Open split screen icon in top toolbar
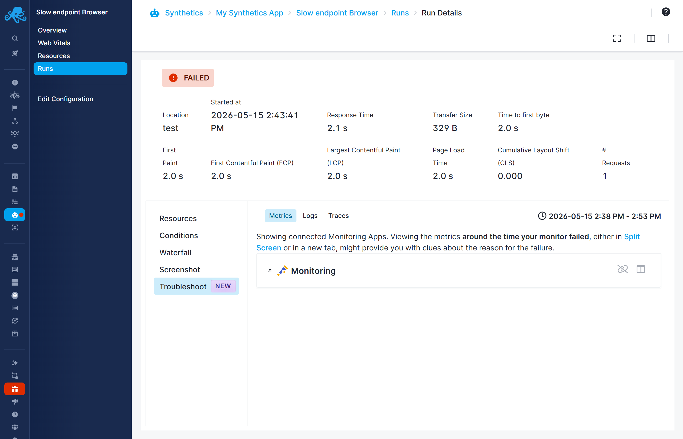Viewport: 683px width, 439px height. [651, 38]
